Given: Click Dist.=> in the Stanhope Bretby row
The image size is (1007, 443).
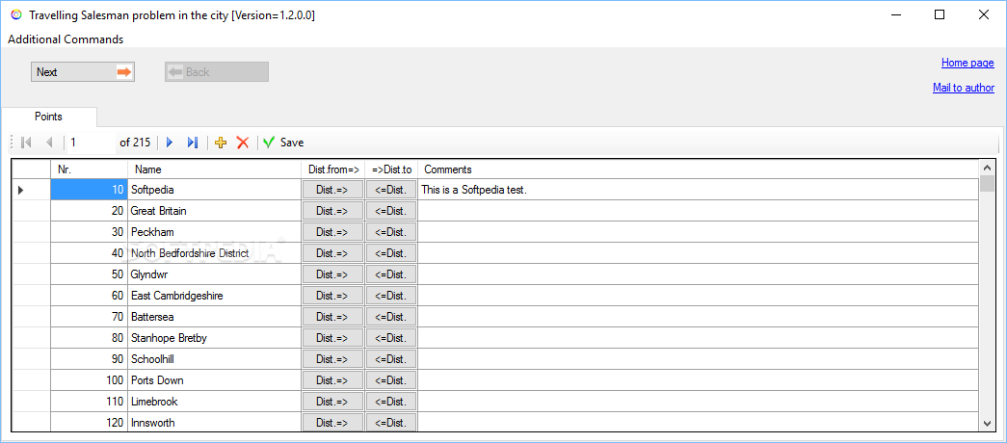Looking at the screenshot, I should [332, 338].
